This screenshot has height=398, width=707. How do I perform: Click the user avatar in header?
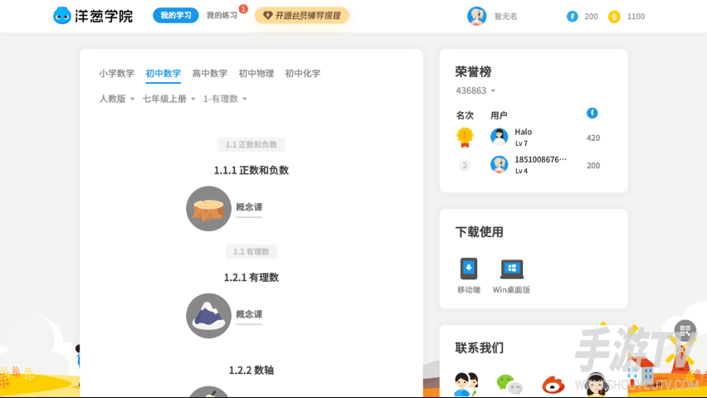coord(476,17)
